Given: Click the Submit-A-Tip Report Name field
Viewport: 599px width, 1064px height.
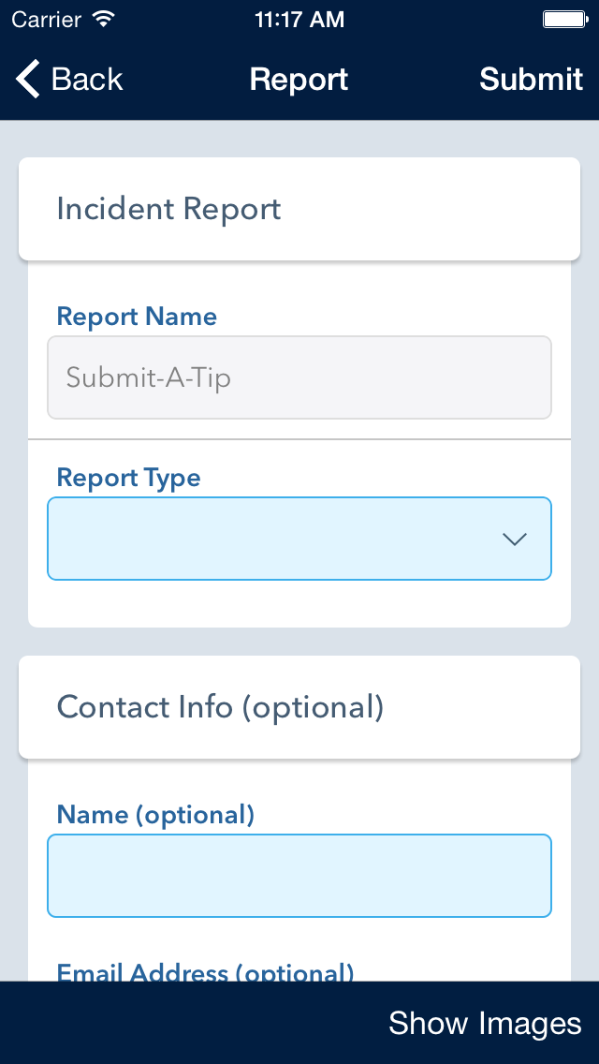Looking at the screenshot, I should 299,377.
